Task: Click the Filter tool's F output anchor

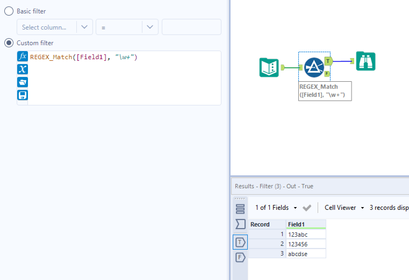Action: pos(327,73)
